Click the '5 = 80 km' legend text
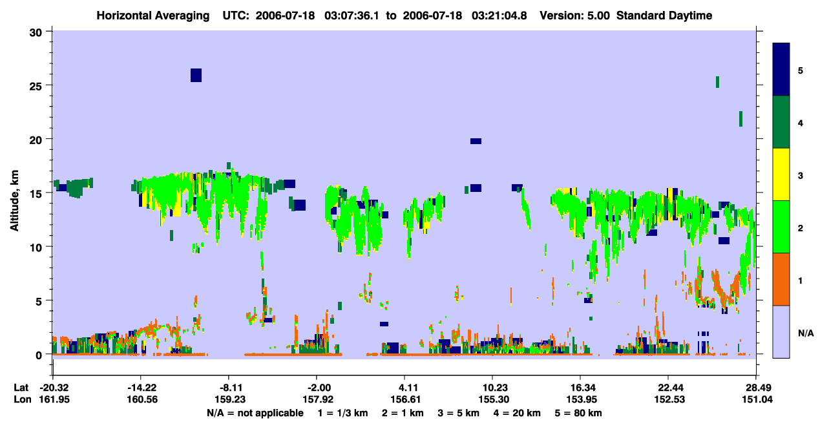This screenshot has width=840, height=431. [x=579, y=413]
